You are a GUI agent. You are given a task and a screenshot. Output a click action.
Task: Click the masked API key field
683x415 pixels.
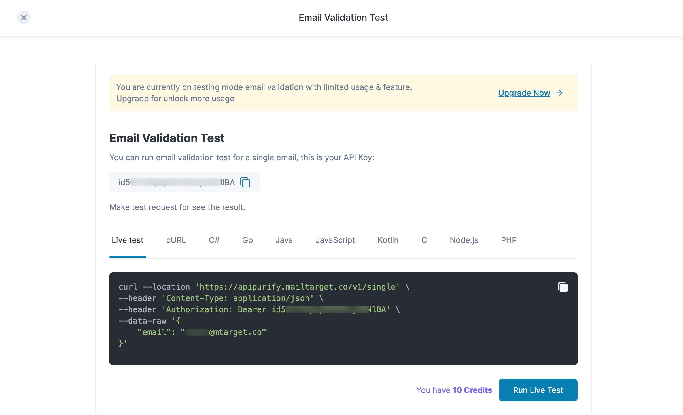coord(176,182)
